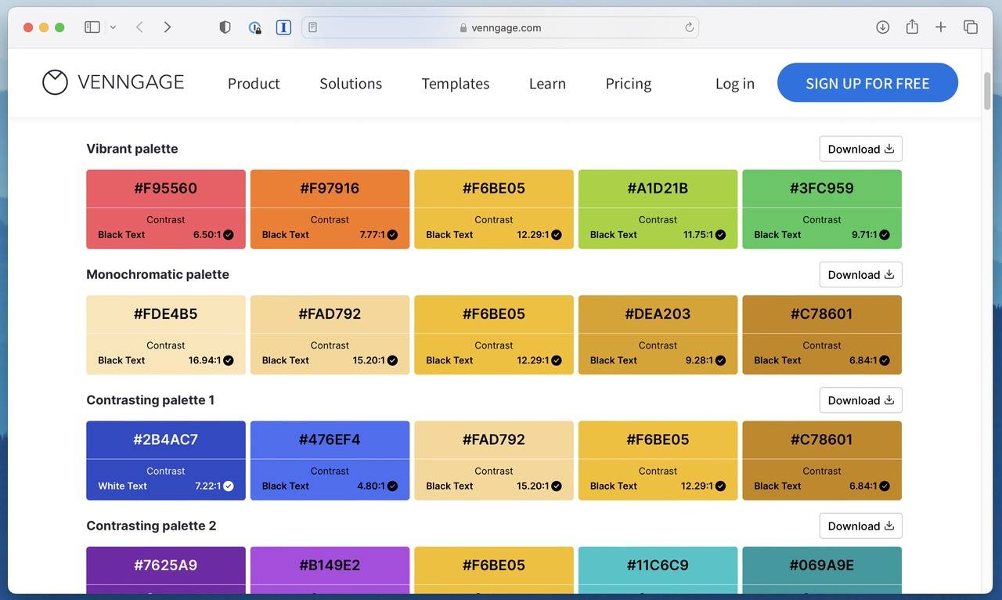Click the check icon beside 16.94:1

[x=229, y=360]
